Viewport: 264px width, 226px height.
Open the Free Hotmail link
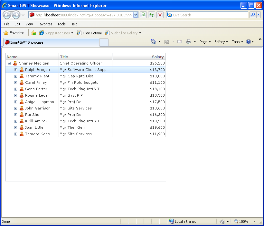(x=90, y=33)
